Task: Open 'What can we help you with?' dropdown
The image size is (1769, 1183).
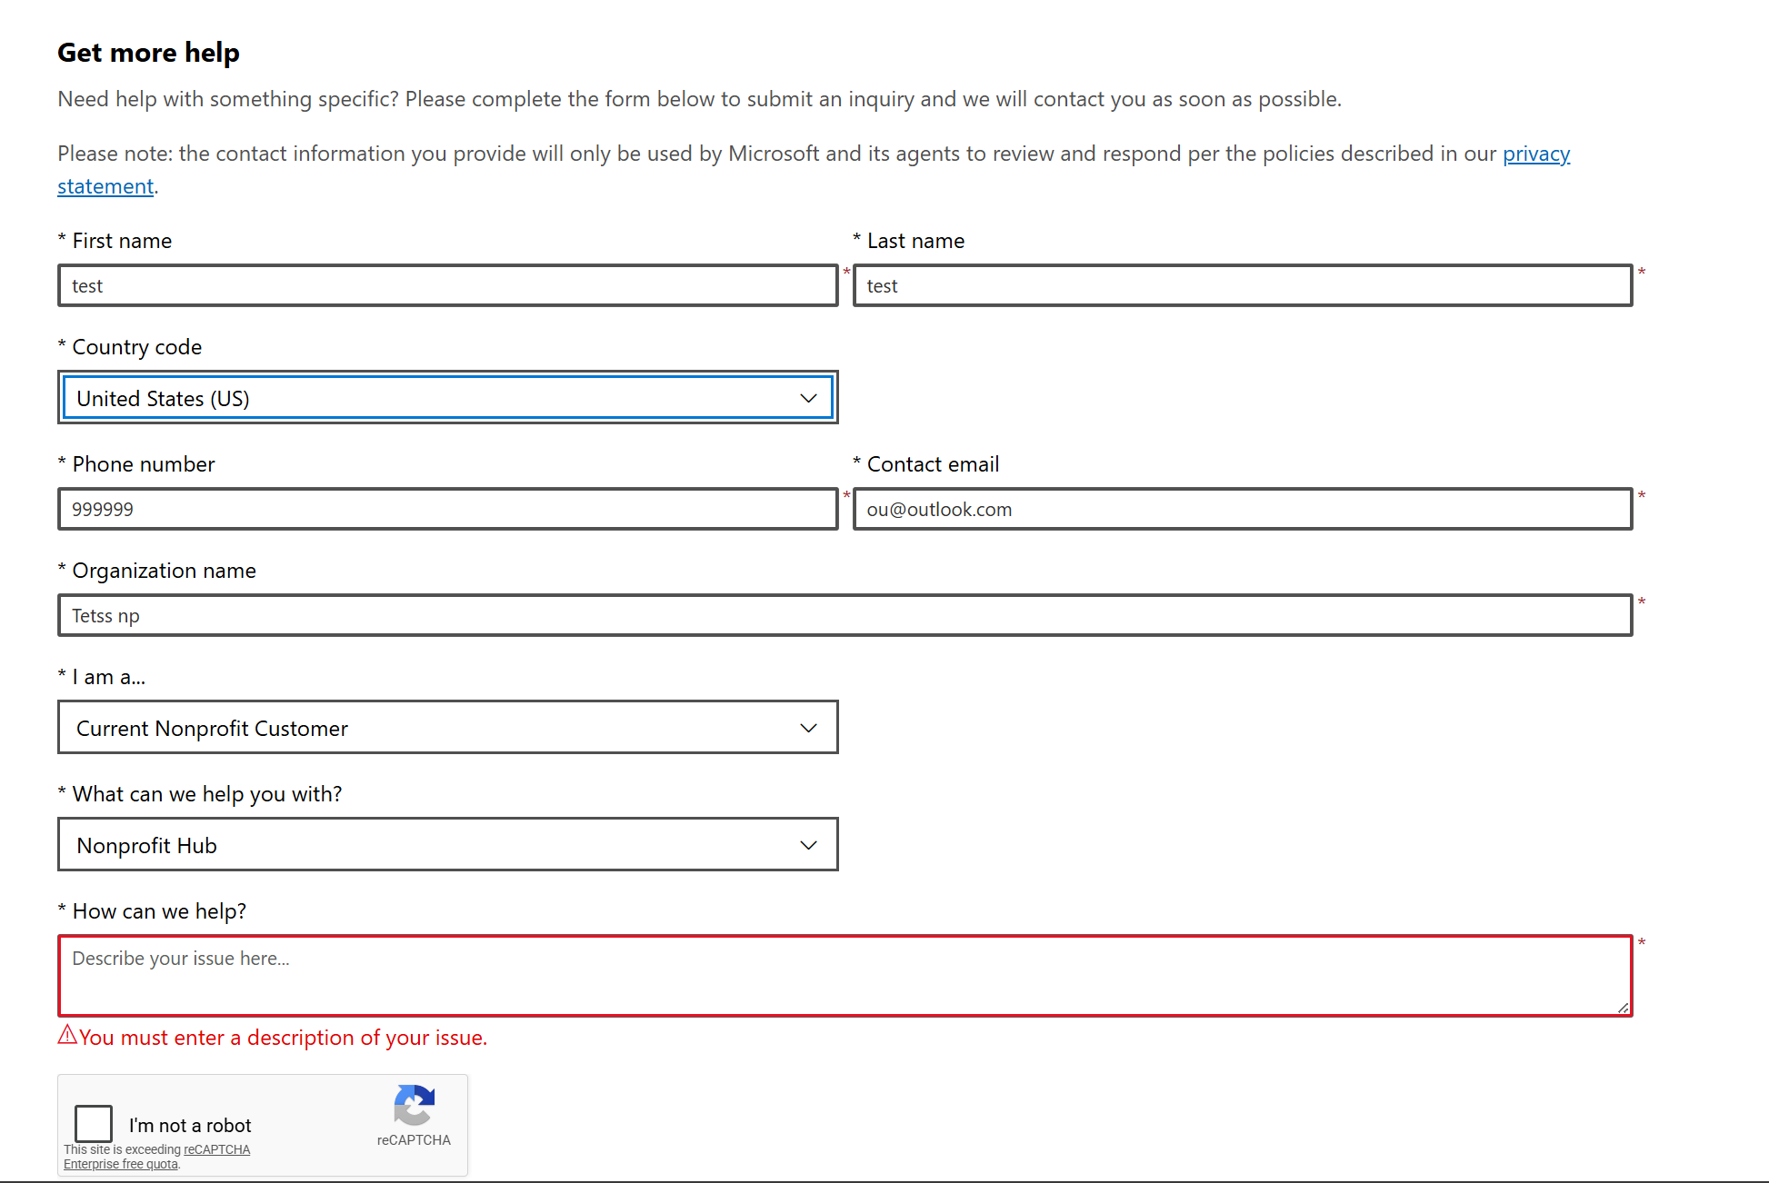Action: 447,845
